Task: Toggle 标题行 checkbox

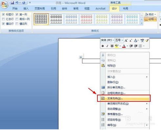Action: click(4, 14)
